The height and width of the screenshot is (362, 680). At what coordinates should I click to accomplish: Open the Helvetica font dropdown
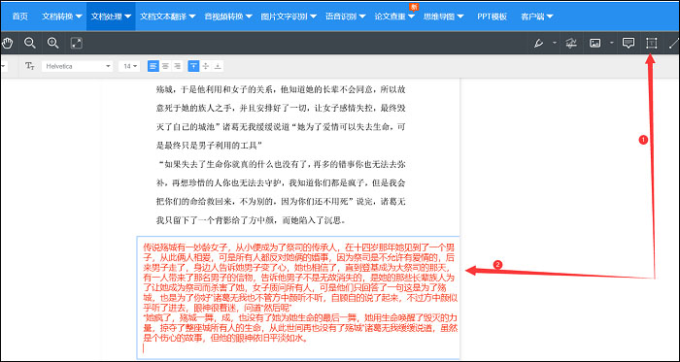[78, 66]
